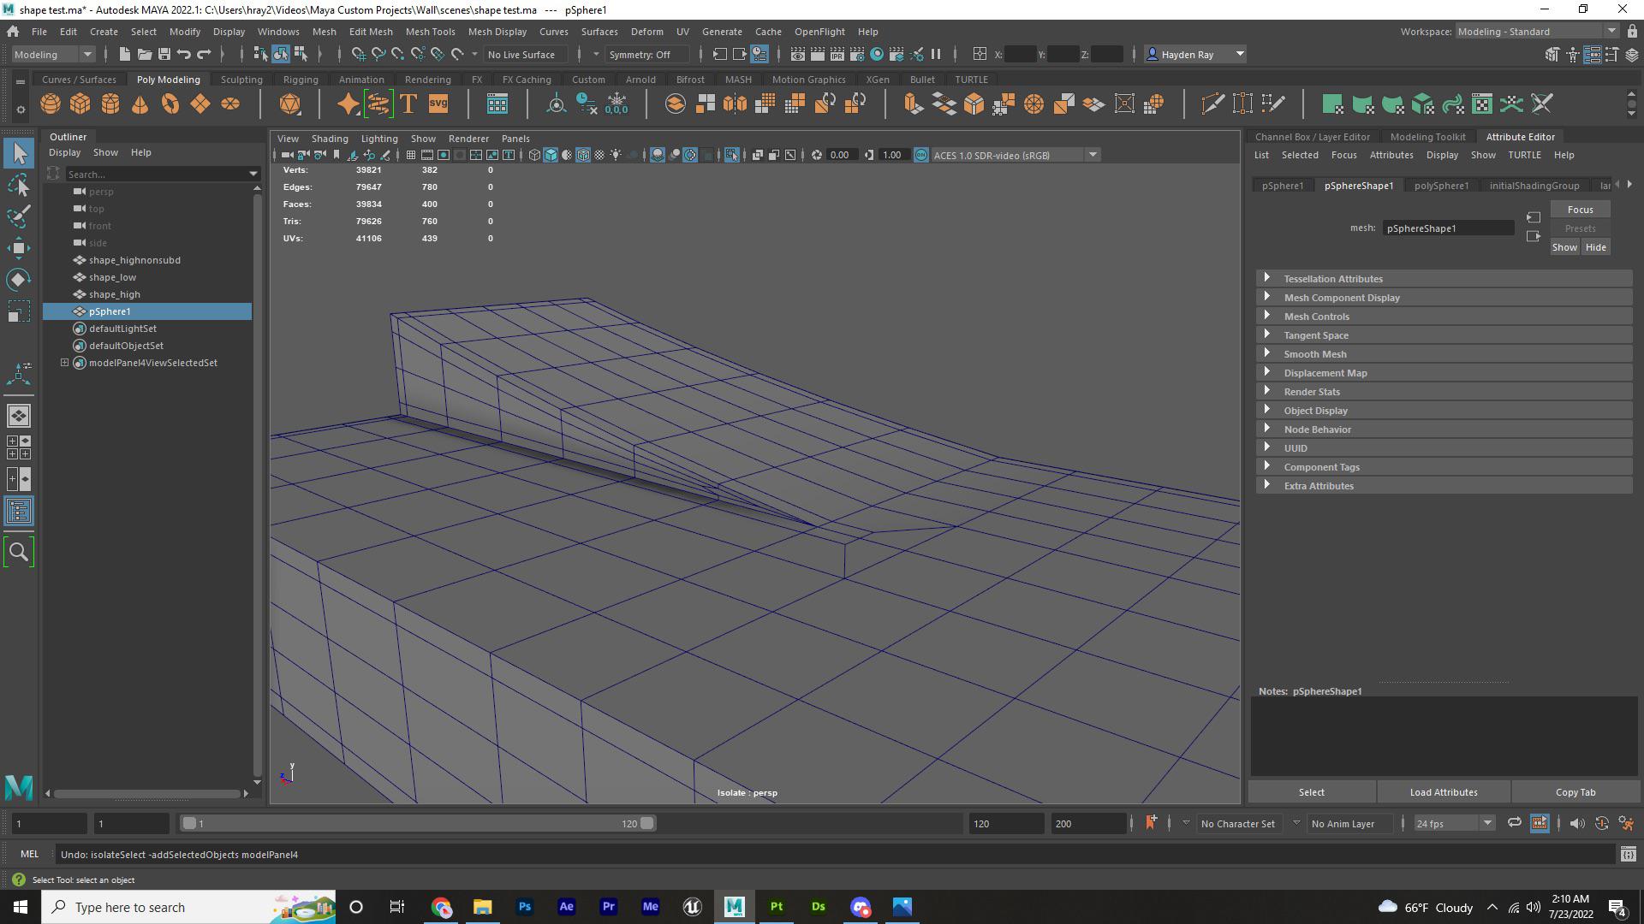
Task: Click the Save Scene icon
Action: coord(163,54)
